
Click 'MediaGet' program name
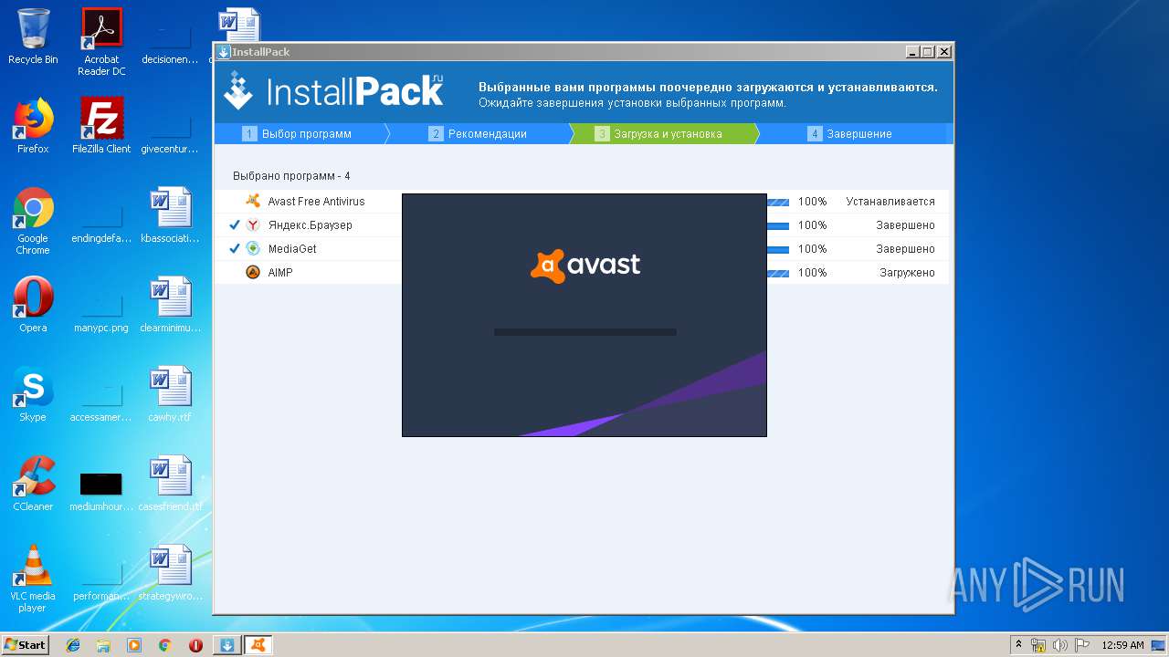[x=292, y=248]
